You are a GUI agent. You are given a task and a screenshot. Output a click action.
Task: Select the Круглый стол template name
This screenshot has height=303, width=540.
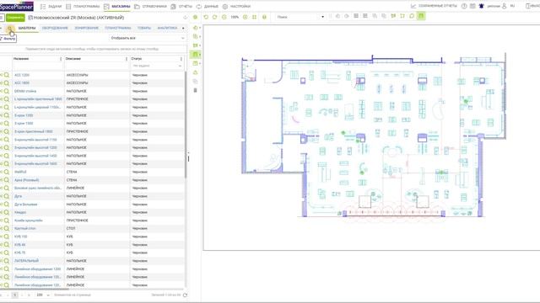click(24, 228)
